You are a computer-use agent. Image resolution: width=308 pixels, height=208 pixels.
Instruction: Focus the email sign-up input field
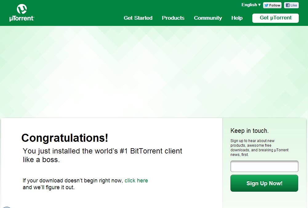click(264, 166)
